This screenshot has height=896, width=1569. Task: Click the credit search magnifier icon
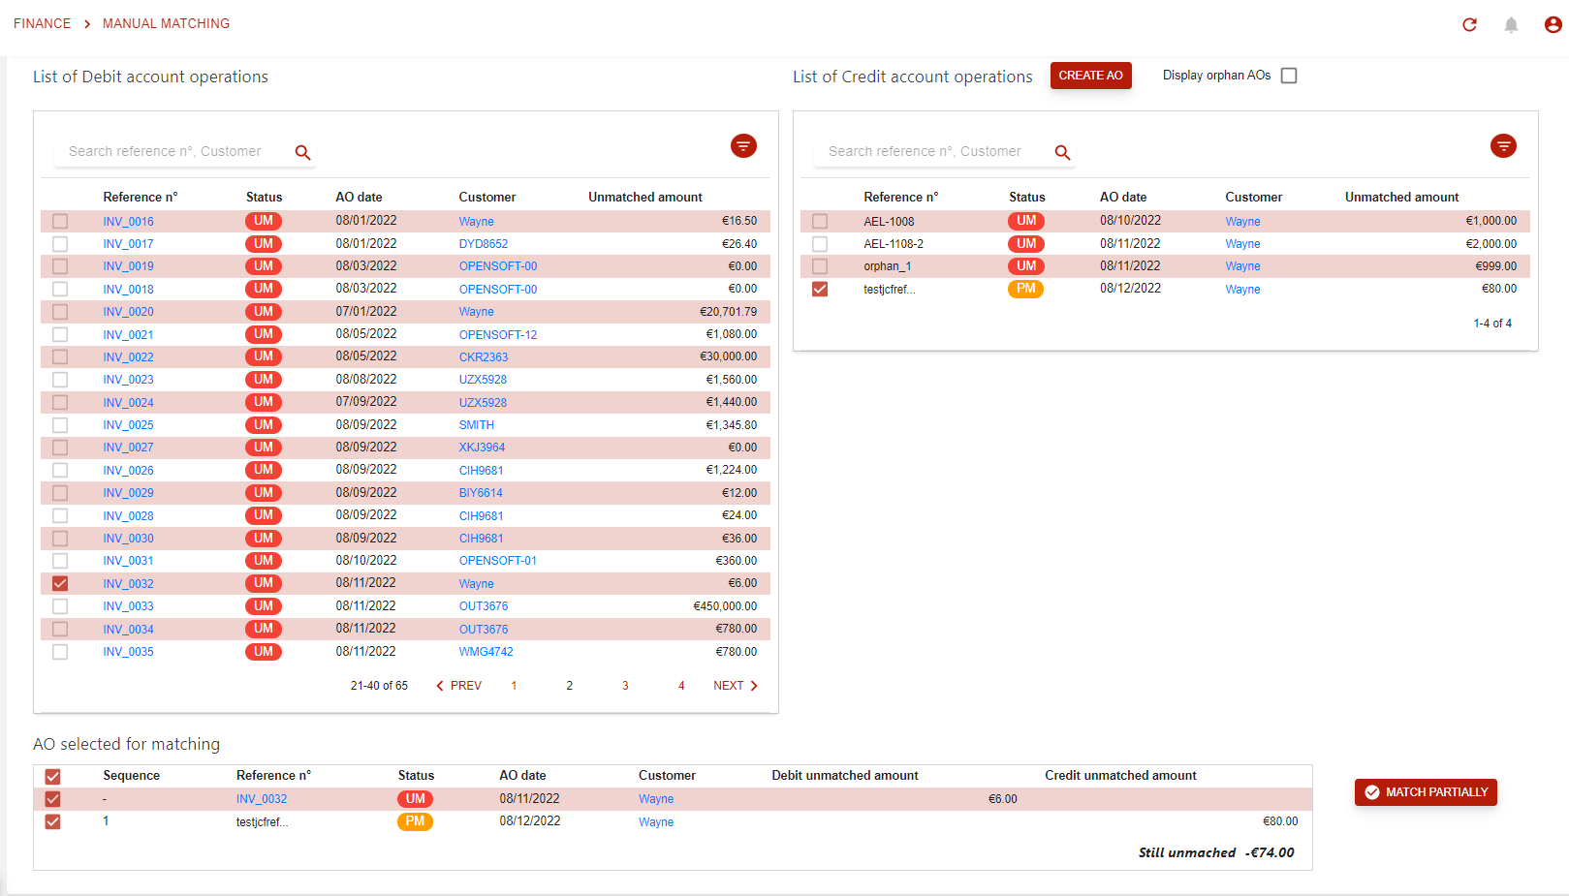(1062, 152)
